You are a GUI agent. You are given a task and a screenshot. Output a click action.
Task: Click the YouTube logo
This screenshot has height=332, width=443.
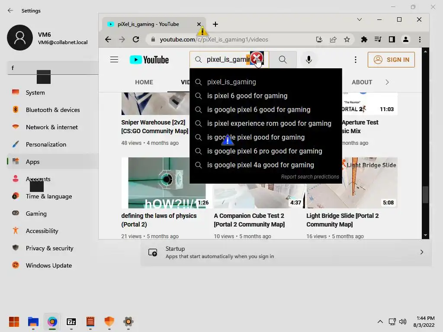click(x=149, y=60)
